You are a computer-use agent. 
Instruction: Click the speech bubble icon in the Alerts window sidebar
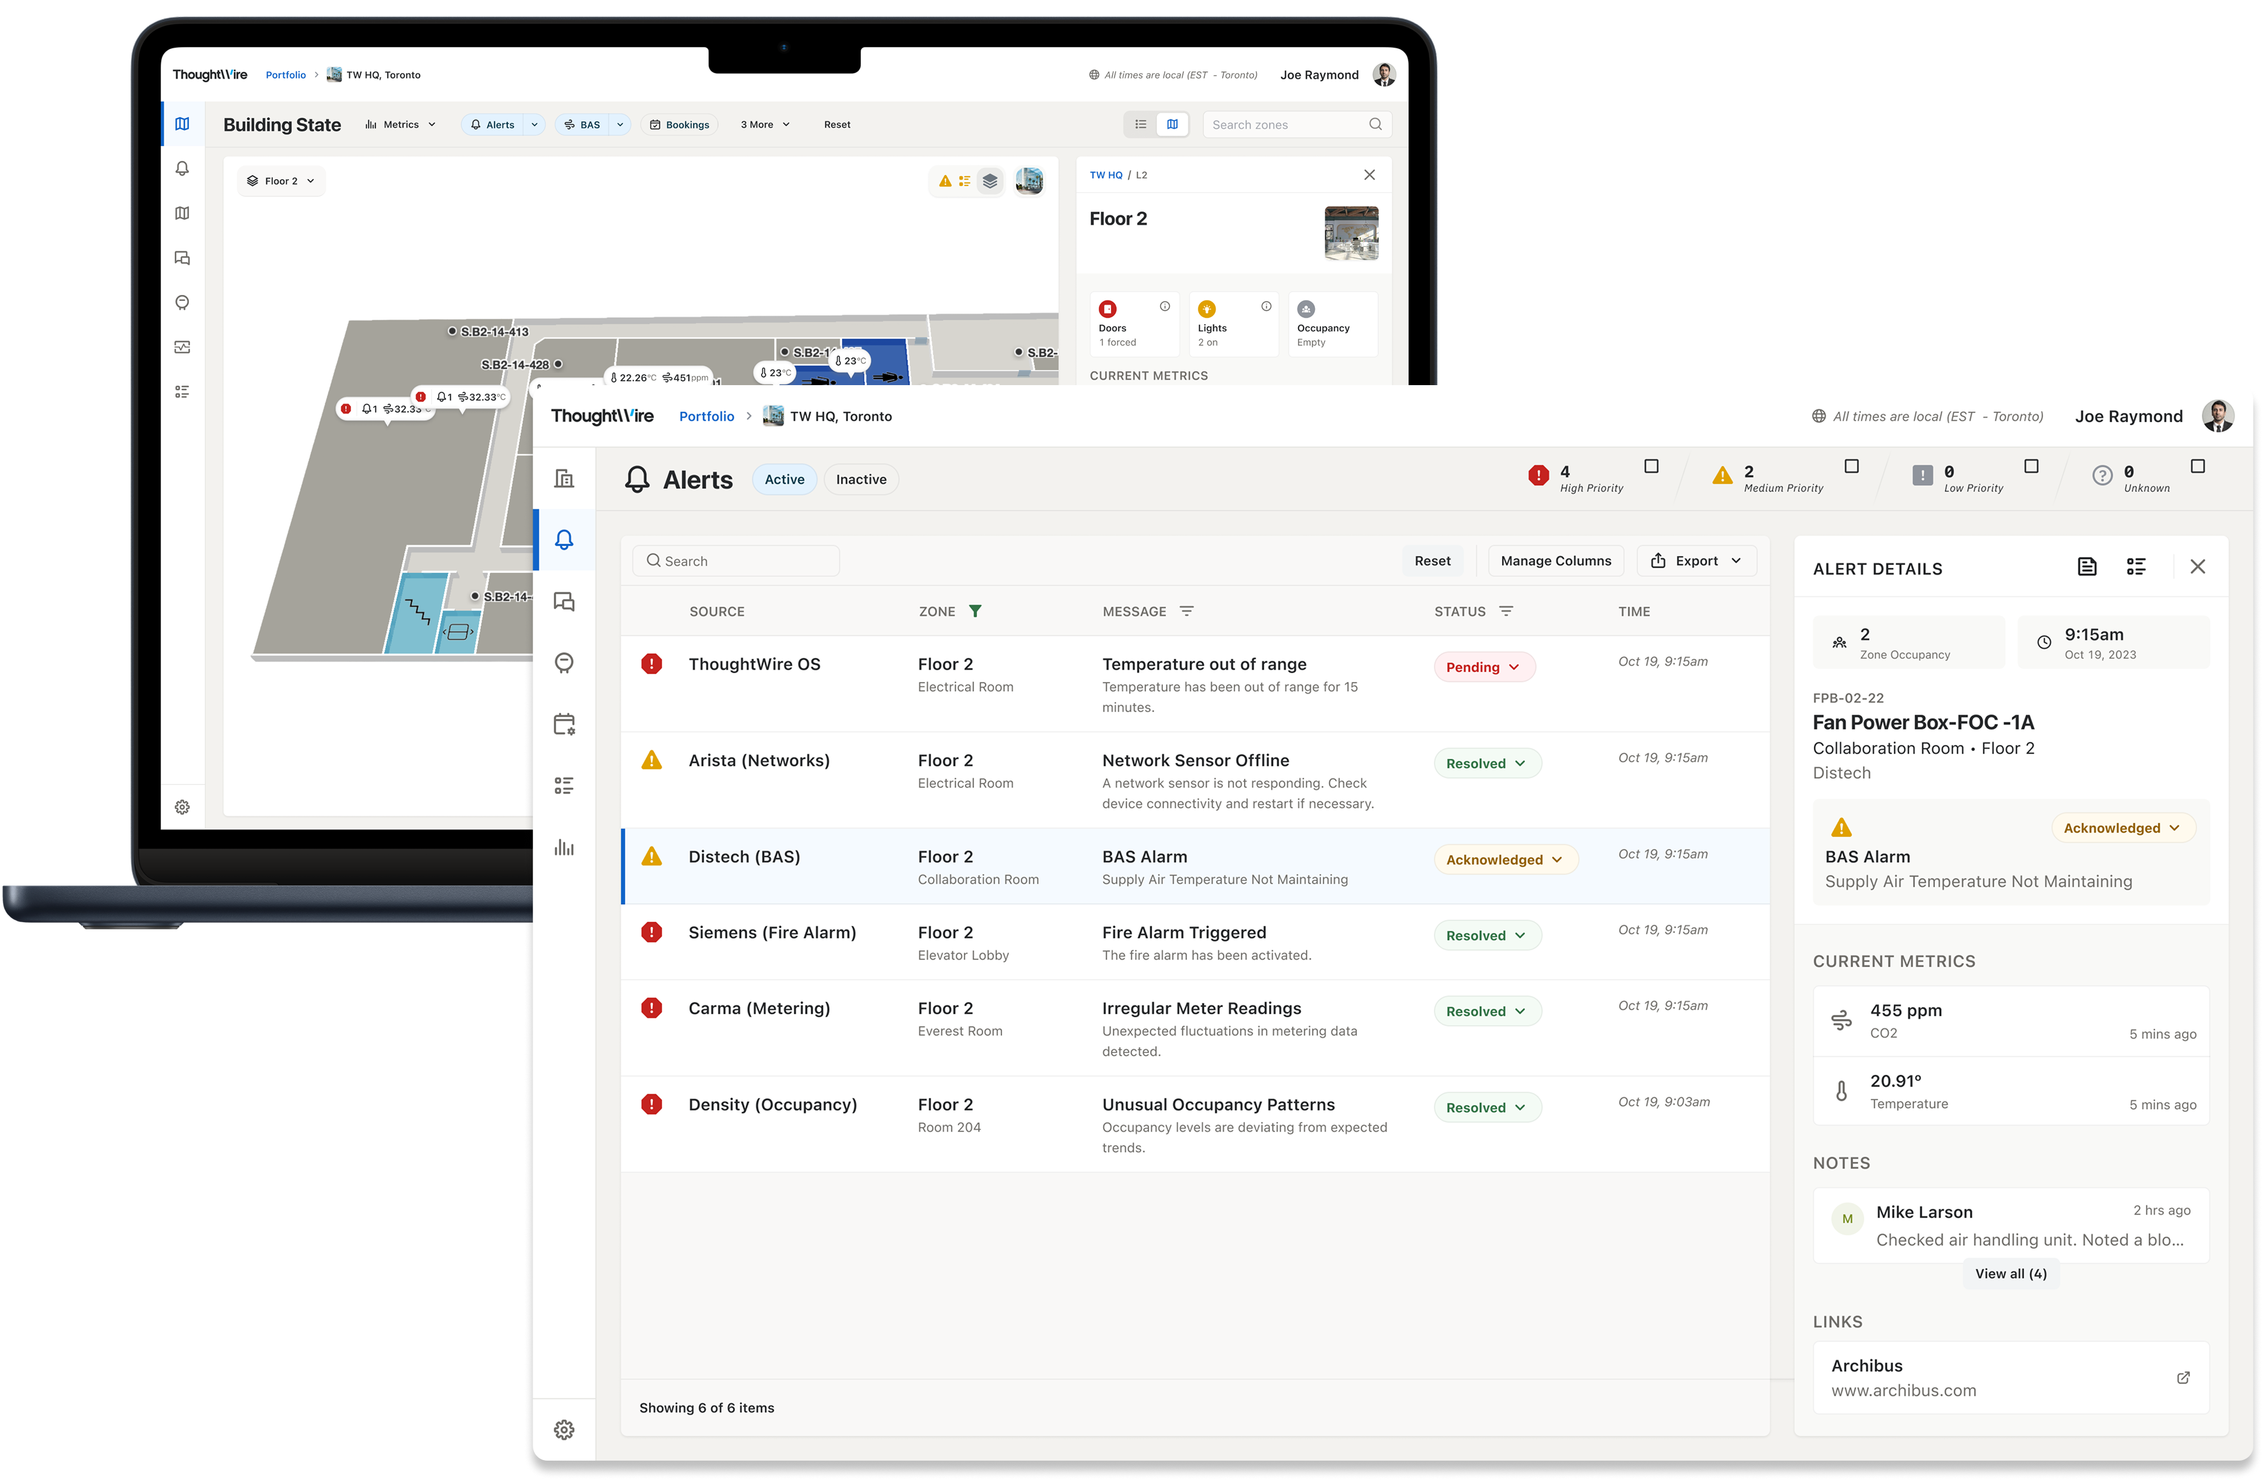pyautogui.click(x=564, y=663)
